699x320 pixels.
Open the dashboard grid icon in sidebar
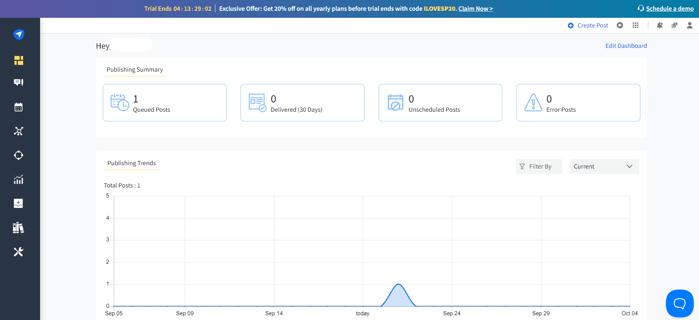coord(19,61)
